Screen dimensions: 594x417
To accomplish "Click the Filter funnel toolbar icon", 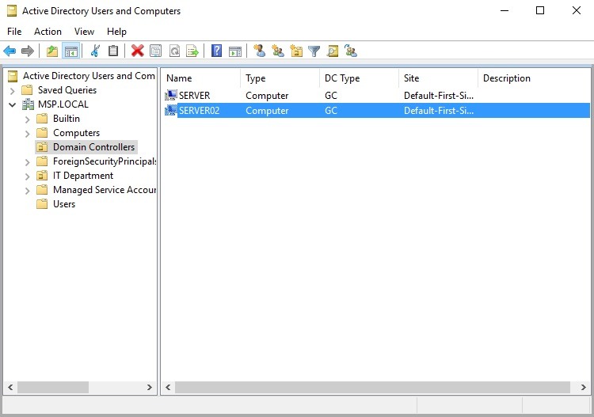I will [314, 51].
